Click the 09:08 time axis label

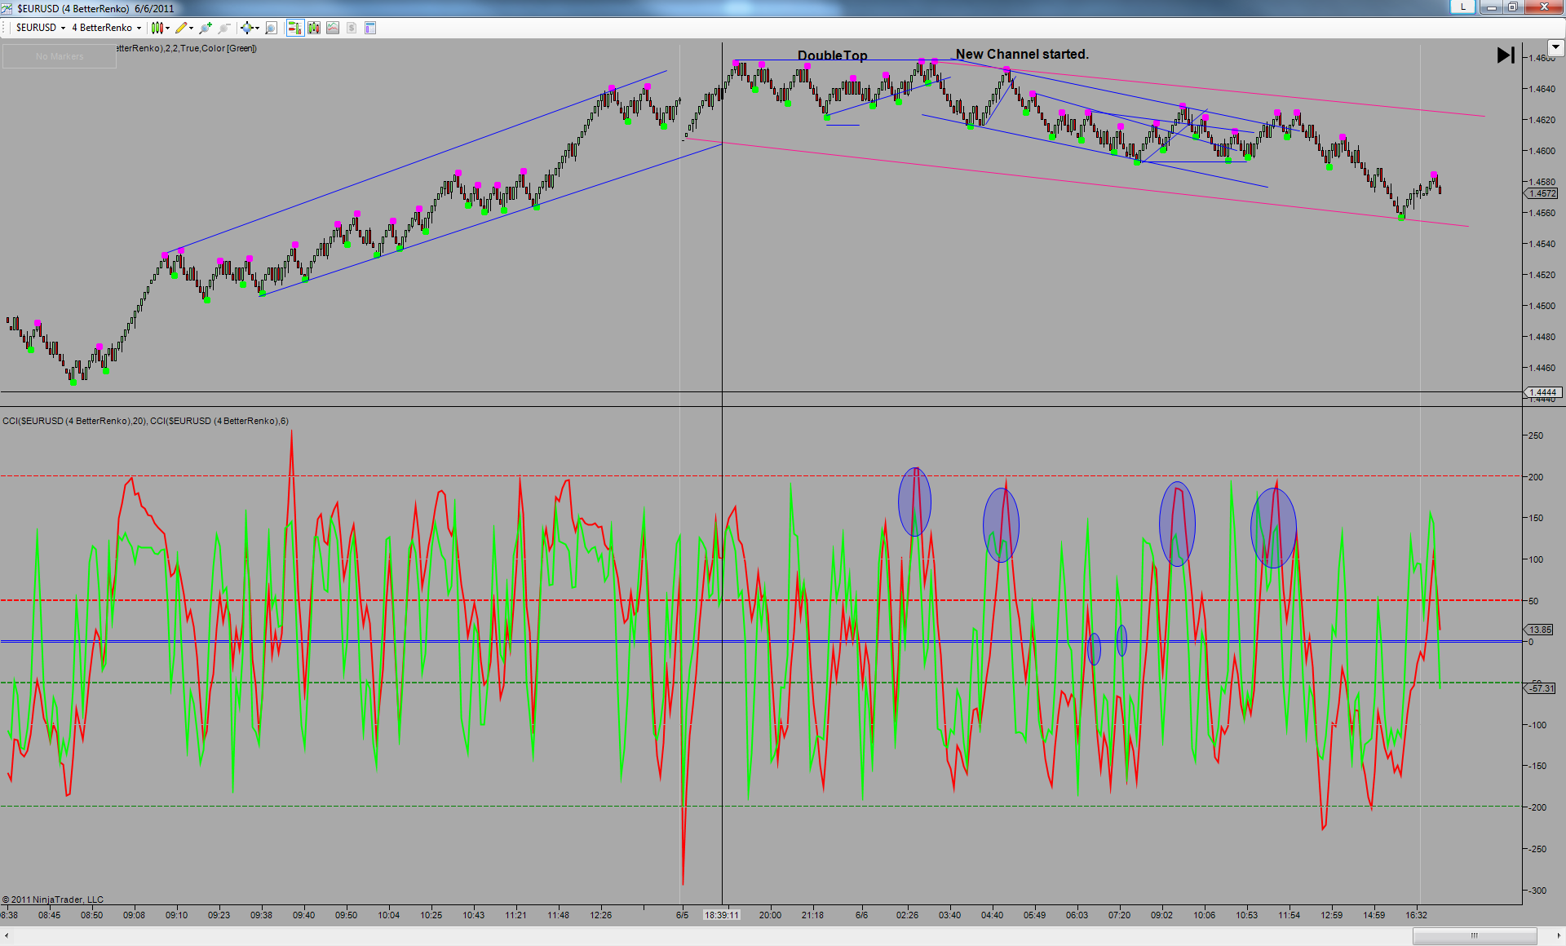[134, 915]
